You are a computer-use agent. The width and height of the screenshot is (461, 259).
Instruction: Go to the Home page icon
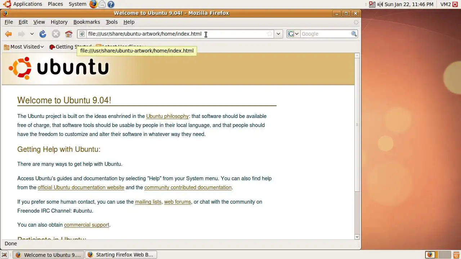coord(69,34)
